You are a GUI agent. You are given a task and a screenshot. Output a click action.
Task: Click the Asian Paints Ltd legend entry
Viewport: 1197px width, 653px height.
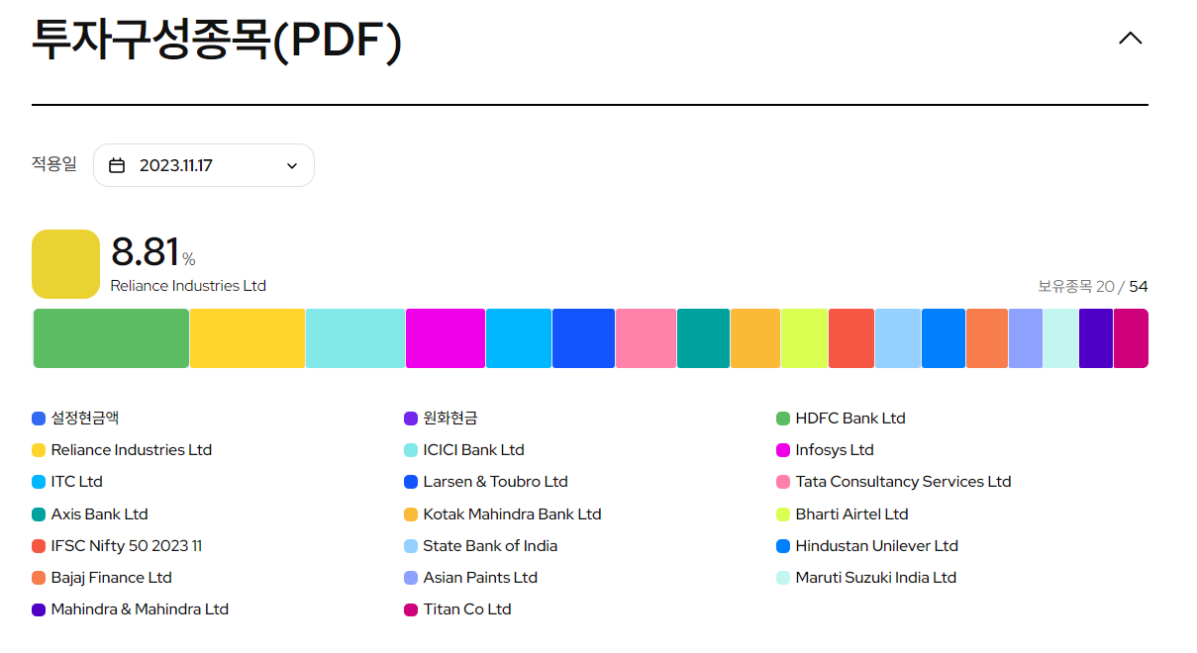(471, 578)
